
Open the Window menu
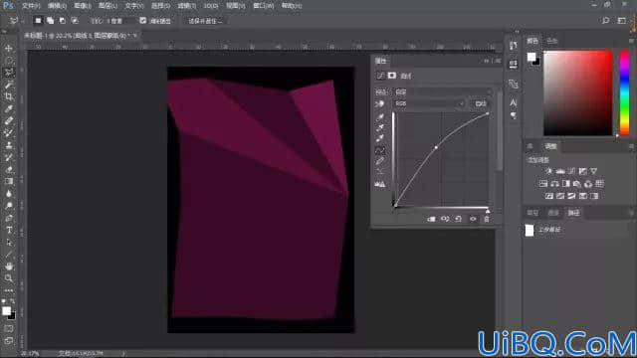tap(263, 6)
